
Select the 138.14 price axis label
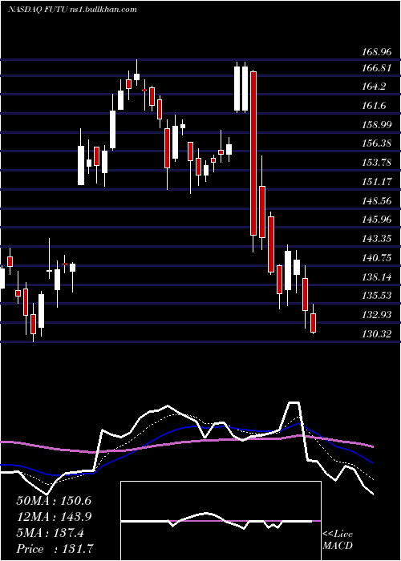click(x=376, y=277)
